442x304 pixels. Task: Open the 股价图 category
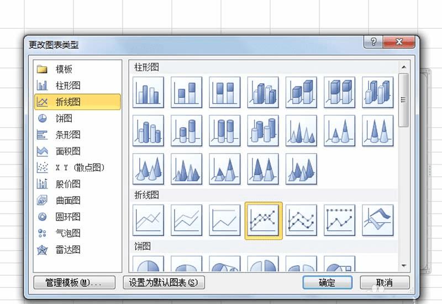77,184
